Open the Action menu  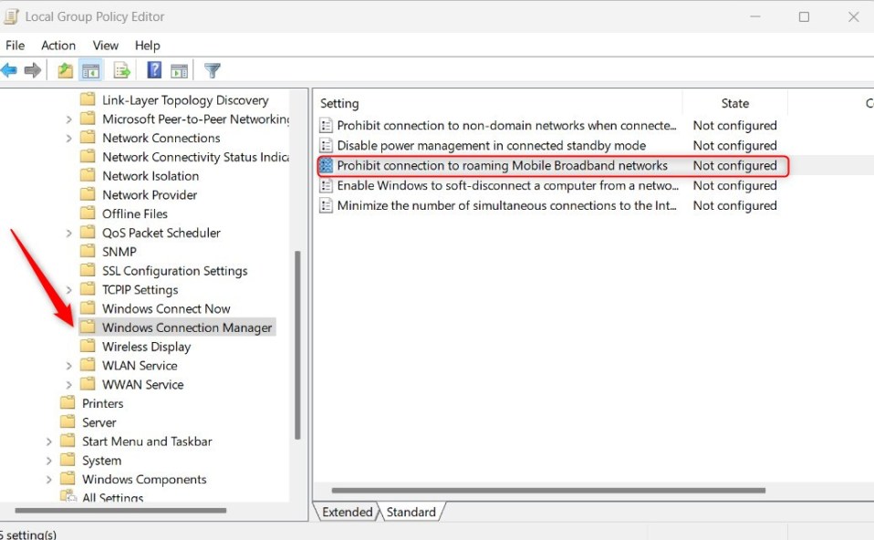click(x=58, y=45)
